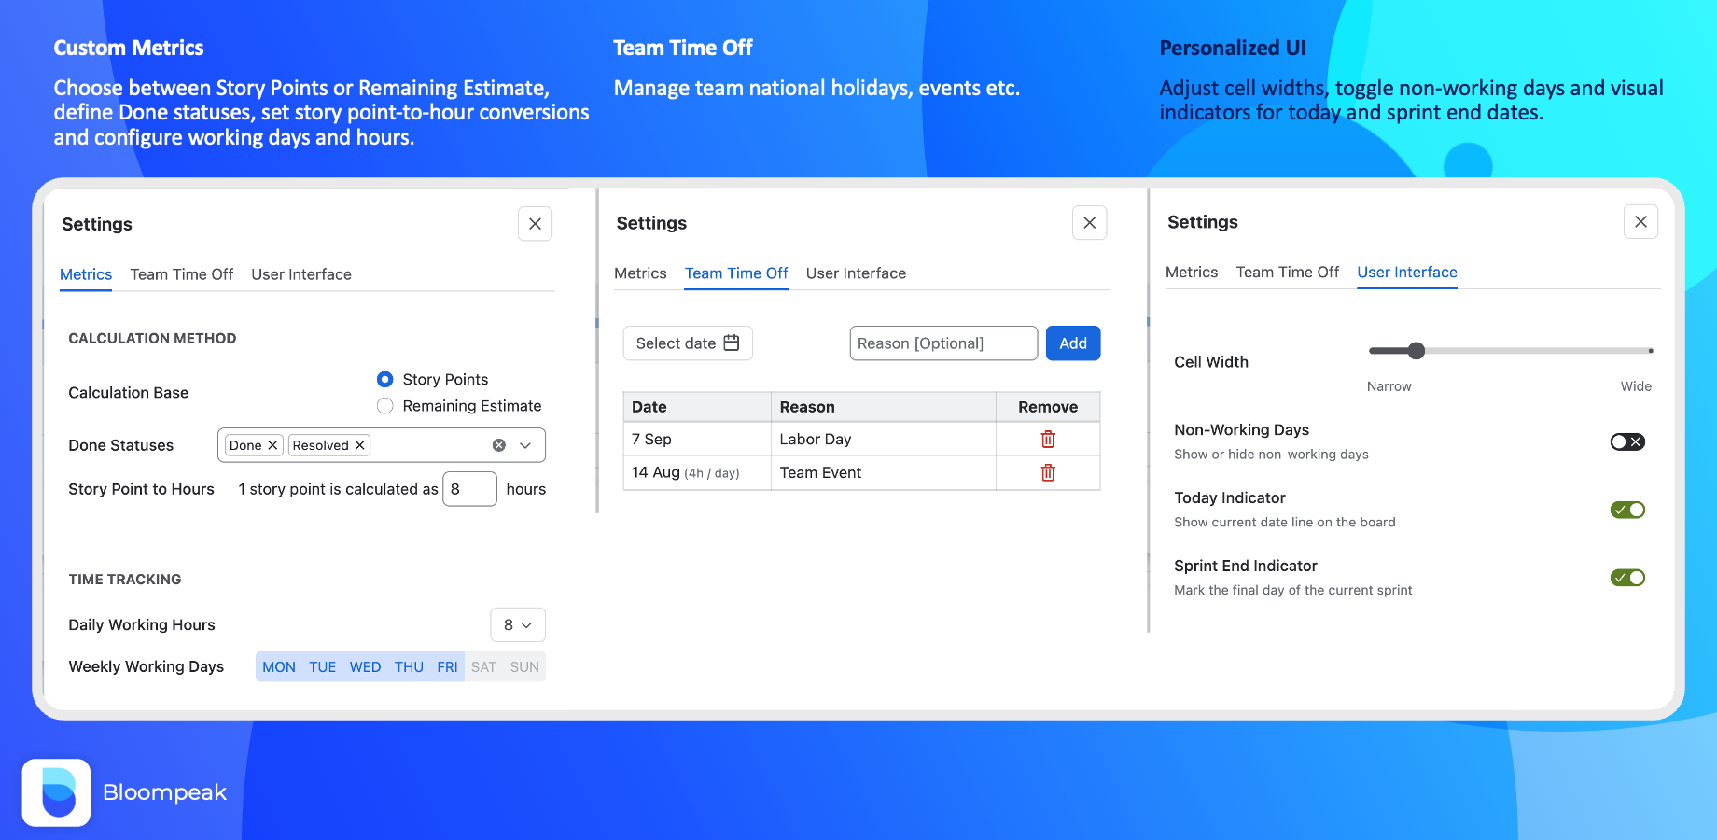Open calendar icon in Select date

point(732,343)
